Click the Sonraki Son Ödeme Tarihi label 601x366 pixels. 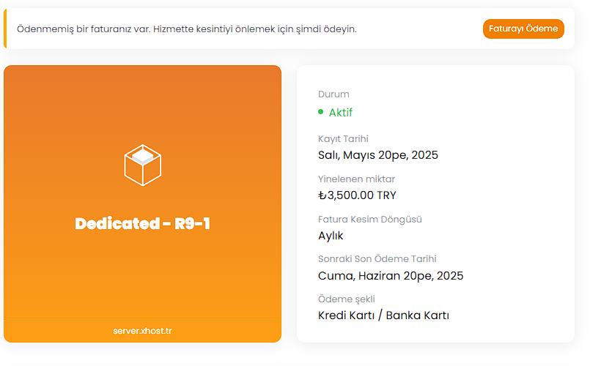click(x=377, y=259)
